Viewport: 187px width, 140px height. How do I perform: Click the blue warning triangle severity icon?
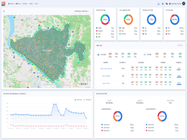(98, 55)
